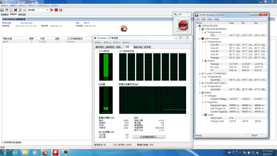Click the memory usage meter showing 2.30 GB
The width and height of the screenshot is (277, 156).
[106, 100]
